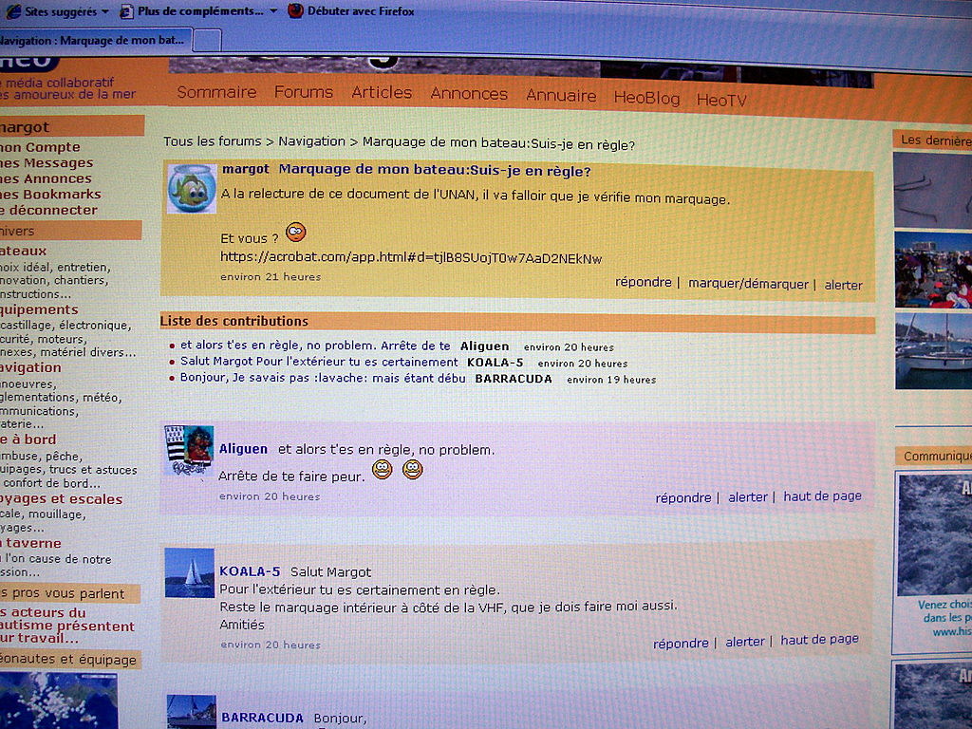Click haut de page in Aliguen's post
This screenshot has height=729, width=972.
click(822, 495)
